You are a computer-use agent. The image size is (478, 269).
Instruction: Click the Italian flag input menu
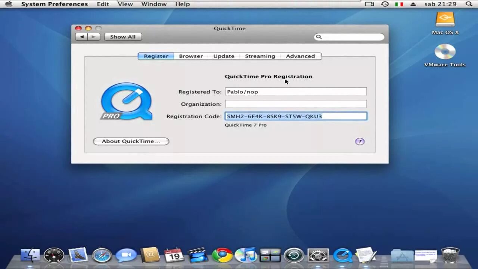click(399, 4)
